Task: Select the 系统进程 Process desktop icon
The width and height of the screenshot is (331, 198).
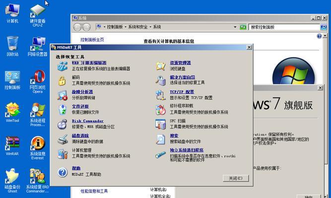Action: coord(38,114)
